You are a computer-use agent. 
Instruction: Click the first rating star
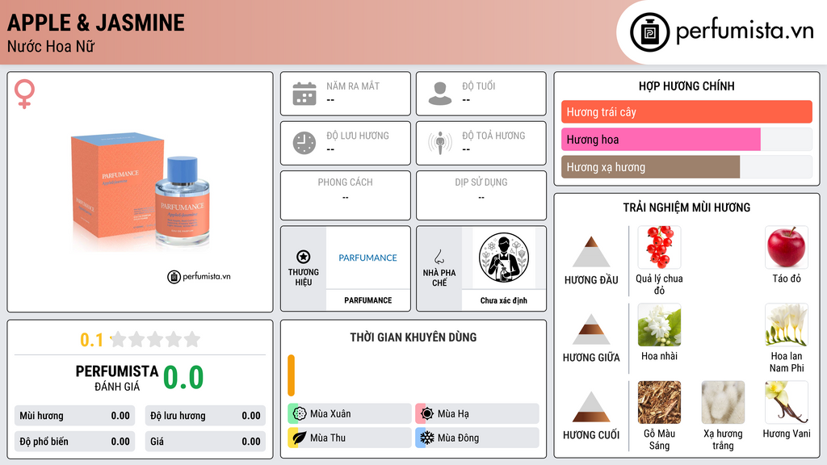(119, 339)
